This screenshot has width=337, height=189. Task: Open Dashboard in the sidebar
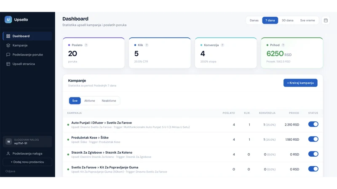27,36
